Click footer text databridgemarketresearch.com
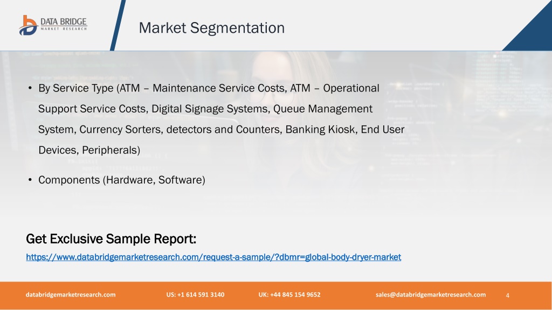This screenshot has height=310, width=552. [71, 294]
